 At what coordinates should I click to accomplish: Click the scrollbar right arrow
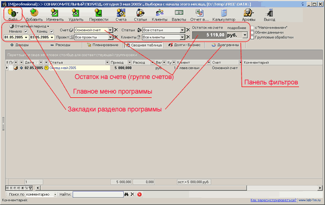(320, 188)
